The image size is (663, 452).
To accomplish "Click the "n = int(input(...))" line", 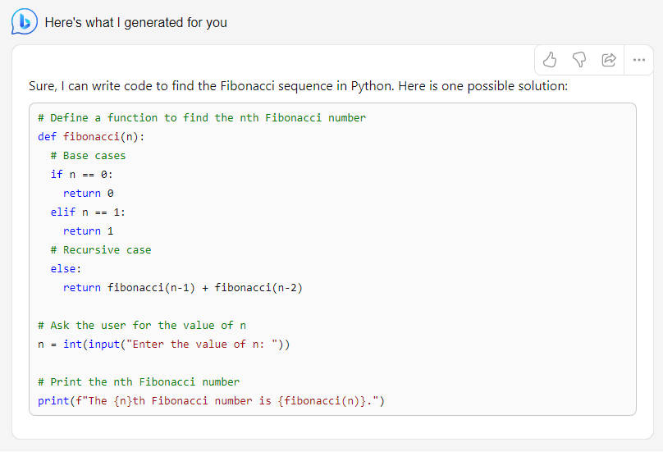I will (163, 345).
